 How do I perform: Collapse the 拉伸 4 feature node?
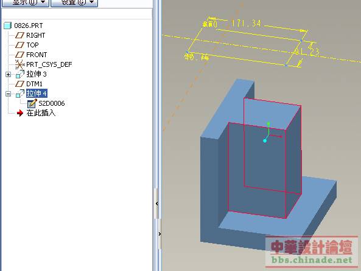click(8, 94)
